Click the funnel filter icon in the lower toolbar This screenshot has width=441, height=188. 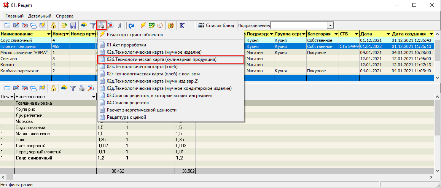(73, 88)
